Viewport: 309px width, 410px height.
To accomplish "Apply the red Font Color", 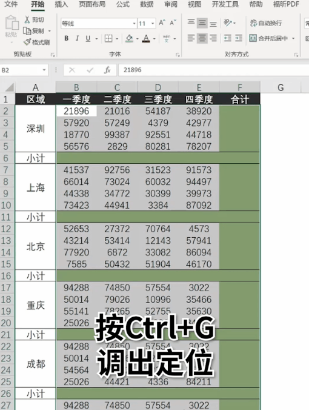I will click(x=146, y=38).
